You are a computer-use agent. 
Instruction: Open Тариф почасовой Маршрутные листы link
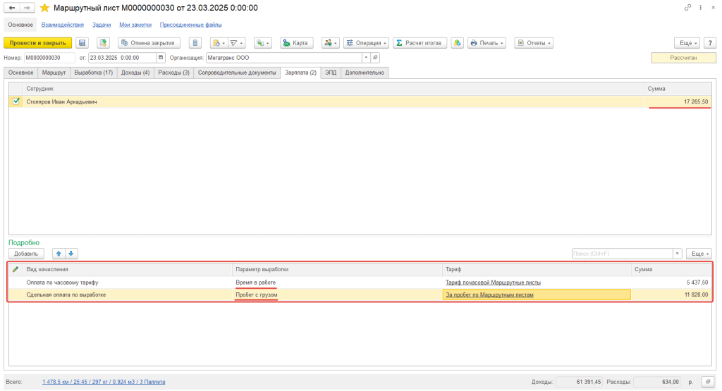coord(493,283)
